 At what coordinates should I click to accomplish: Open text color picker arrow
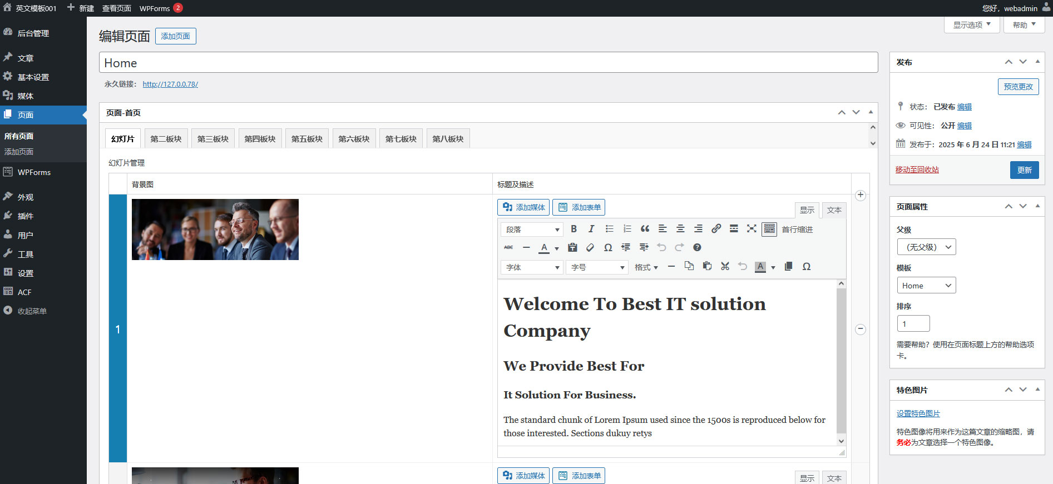click(x=556, y=248)
